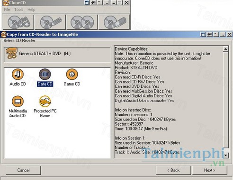233x180 pixels.
Task: Click the Write from Image File toolbar icon in CloneCD
Action: coord(50,22)
